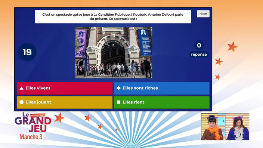Screen dimensions: 263x148
Task: Click the Passer skip button
Action: pos(203,14)
